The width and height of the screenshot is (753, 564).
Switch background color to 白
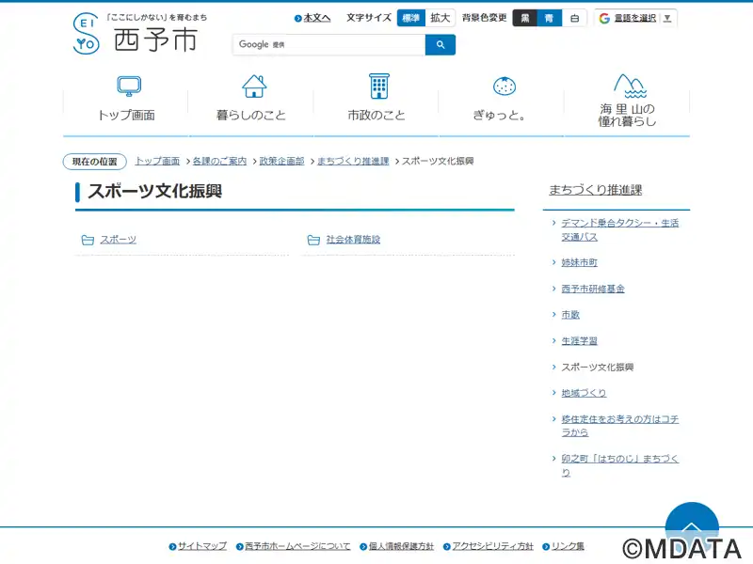574,18
